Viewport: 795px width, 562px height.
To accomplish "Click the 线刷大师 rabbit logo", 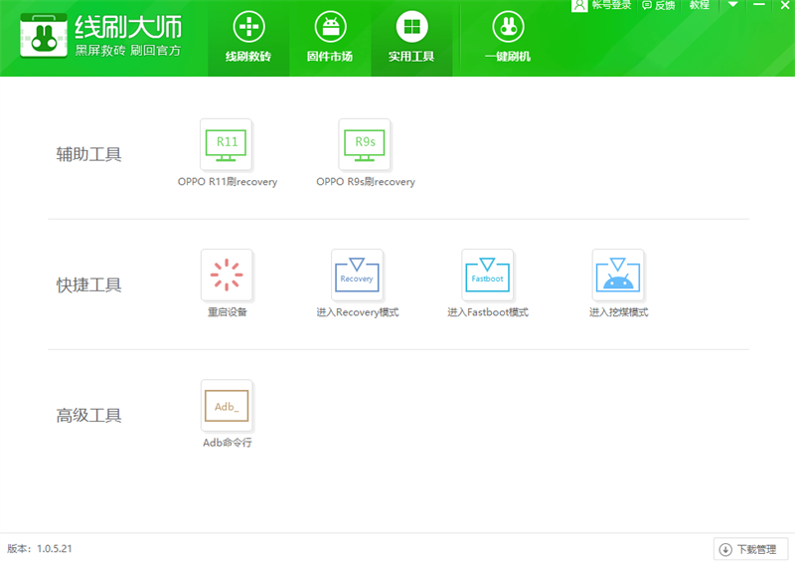I will click(44, 36).
